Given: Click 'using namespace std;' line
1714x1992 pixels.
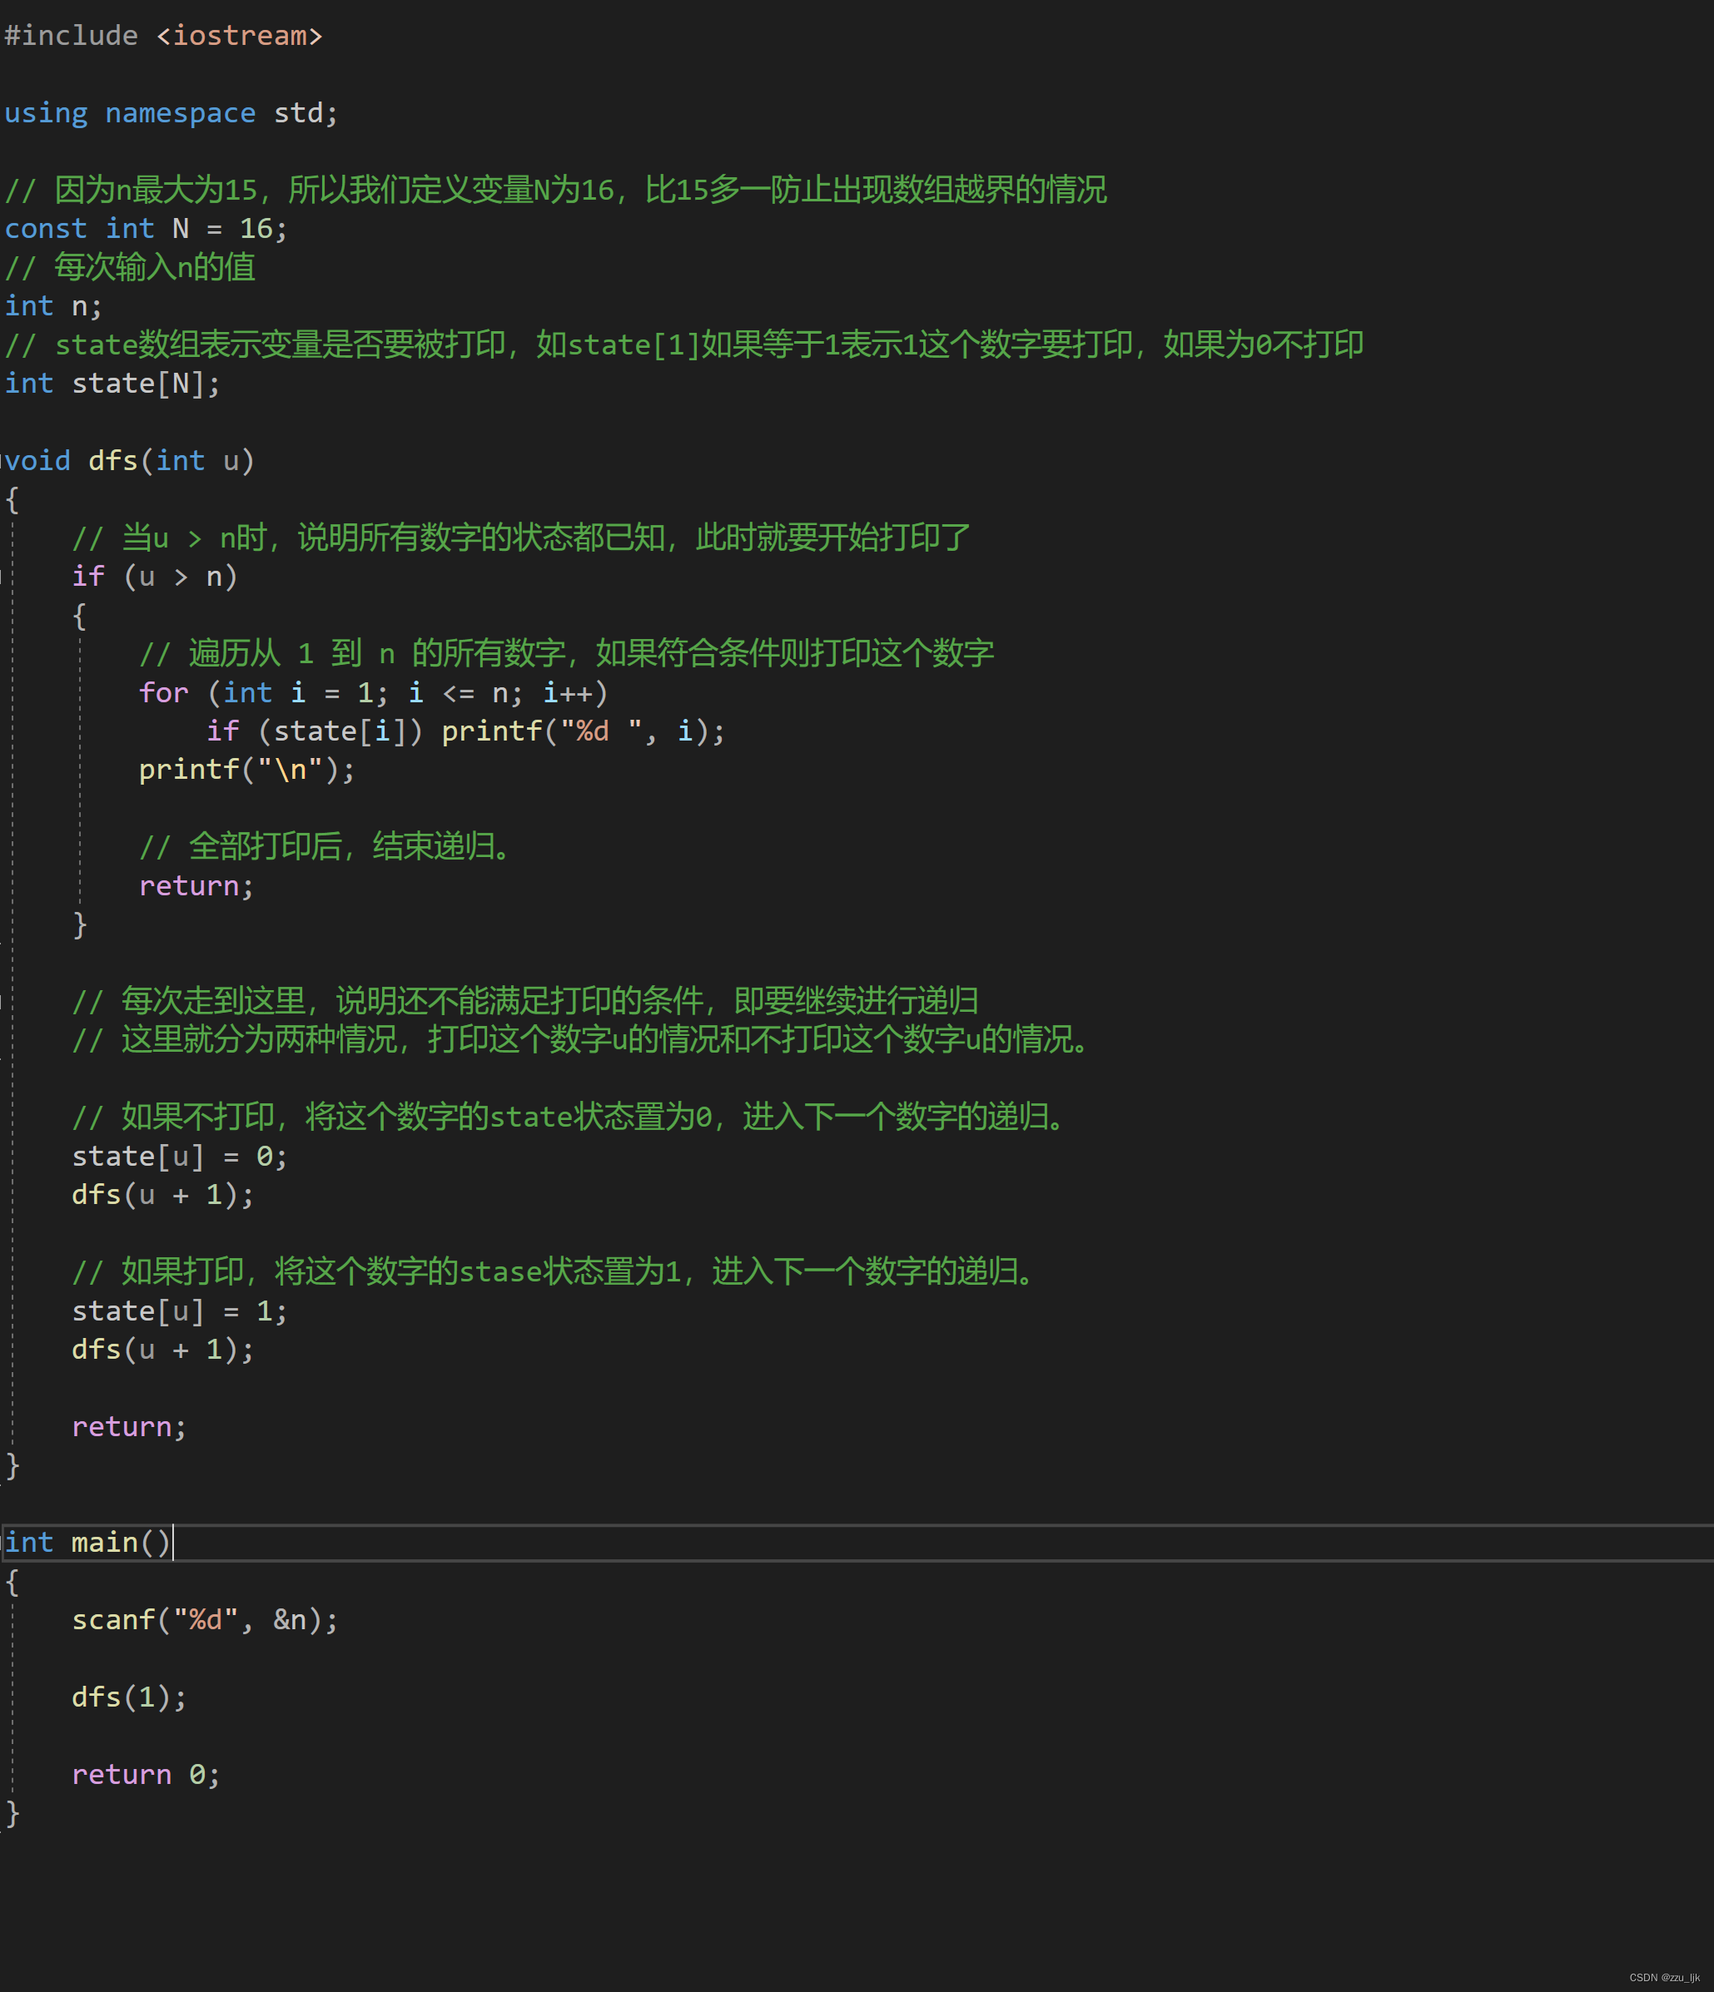Looking at the screenshot, I should [x=171, y=113].
